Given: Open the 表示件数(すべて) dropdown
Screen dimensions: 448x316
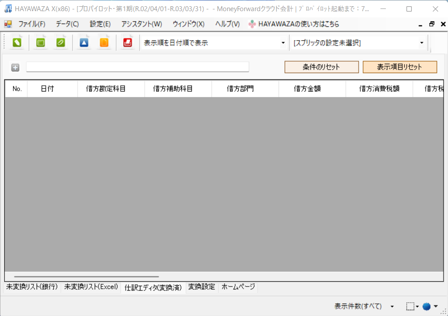Looking at the screenshot, I should click(x=392, y=307).
